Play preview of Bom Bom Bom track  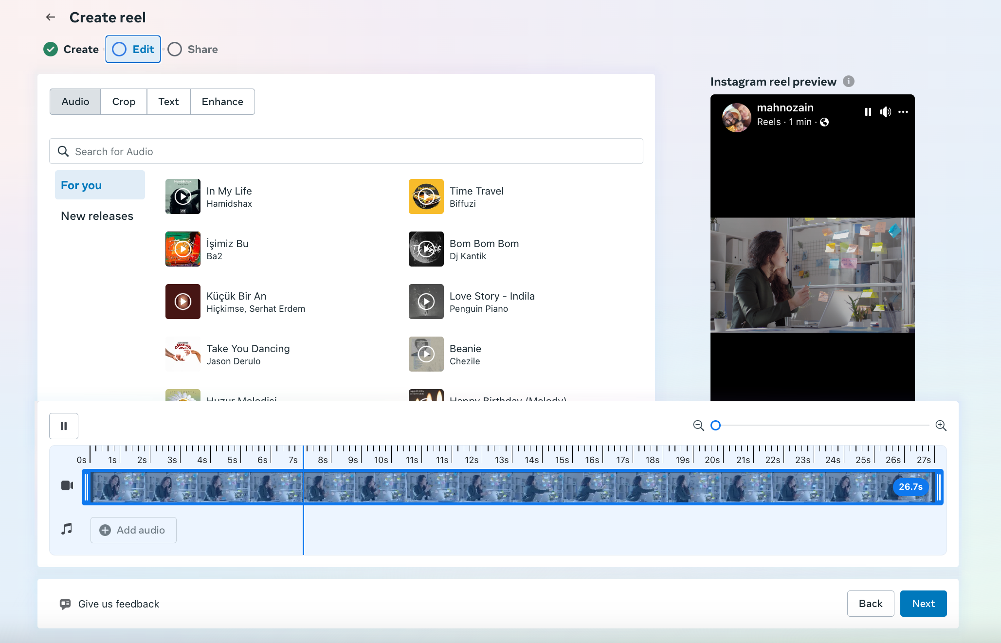(426, 249)
